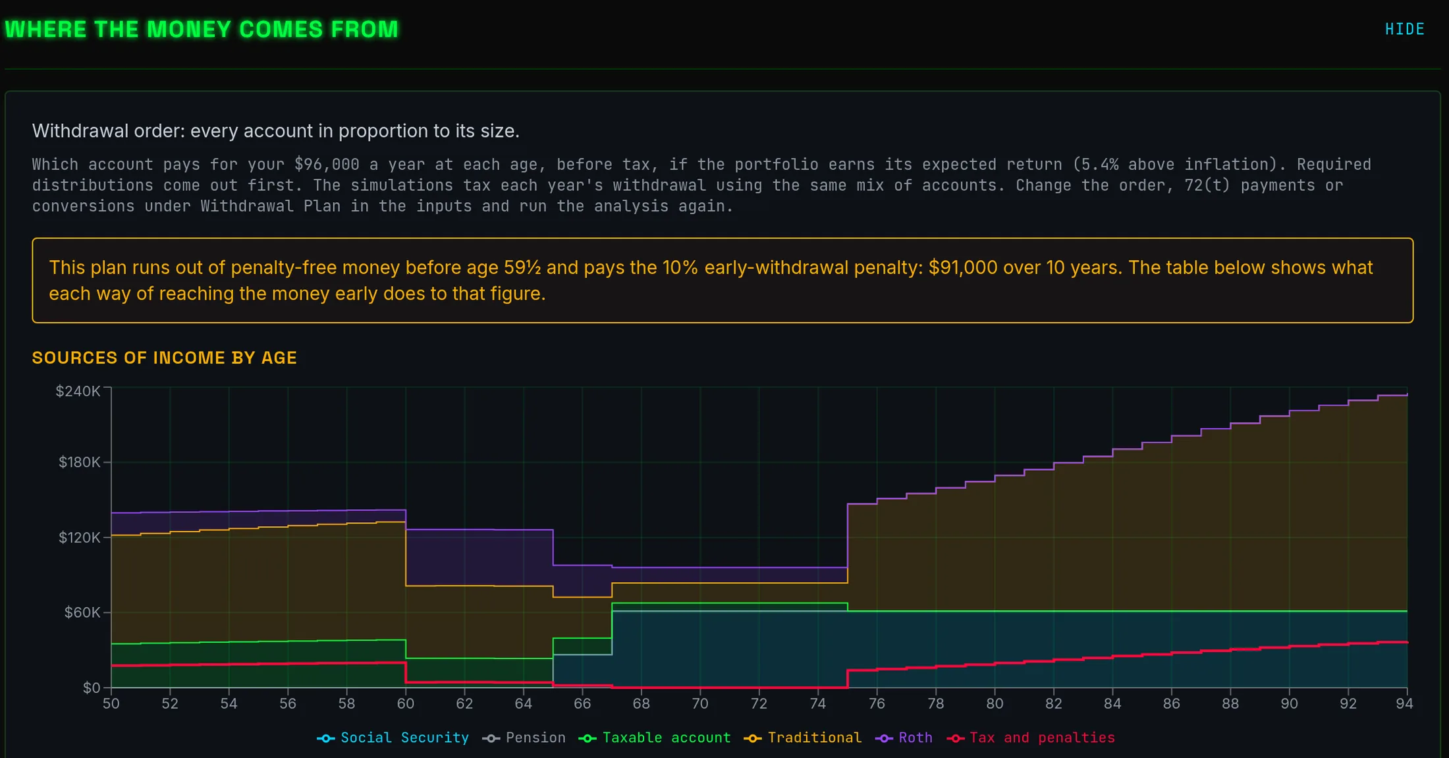
Task: Toggle Traditional series in chart legend
Action: (802, 738)
